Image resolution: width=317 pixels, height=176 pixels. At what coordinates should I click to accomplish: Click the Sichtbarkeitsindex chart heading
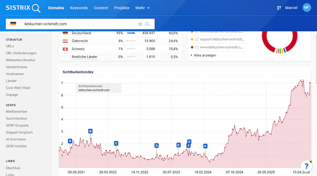[78, 72]
